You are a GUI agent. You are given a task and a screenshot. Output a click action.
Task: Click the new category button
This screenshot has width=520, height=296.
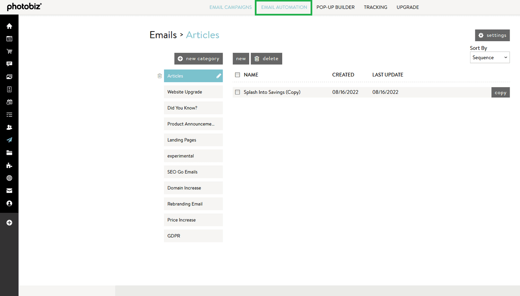pyautogui.click(x=198, y=59)
